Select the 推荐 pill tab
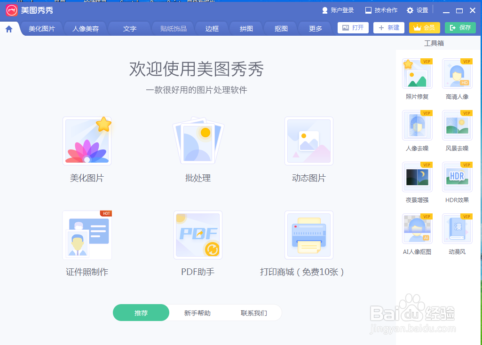Screen dimensions: 482x345 click(141, 313)
